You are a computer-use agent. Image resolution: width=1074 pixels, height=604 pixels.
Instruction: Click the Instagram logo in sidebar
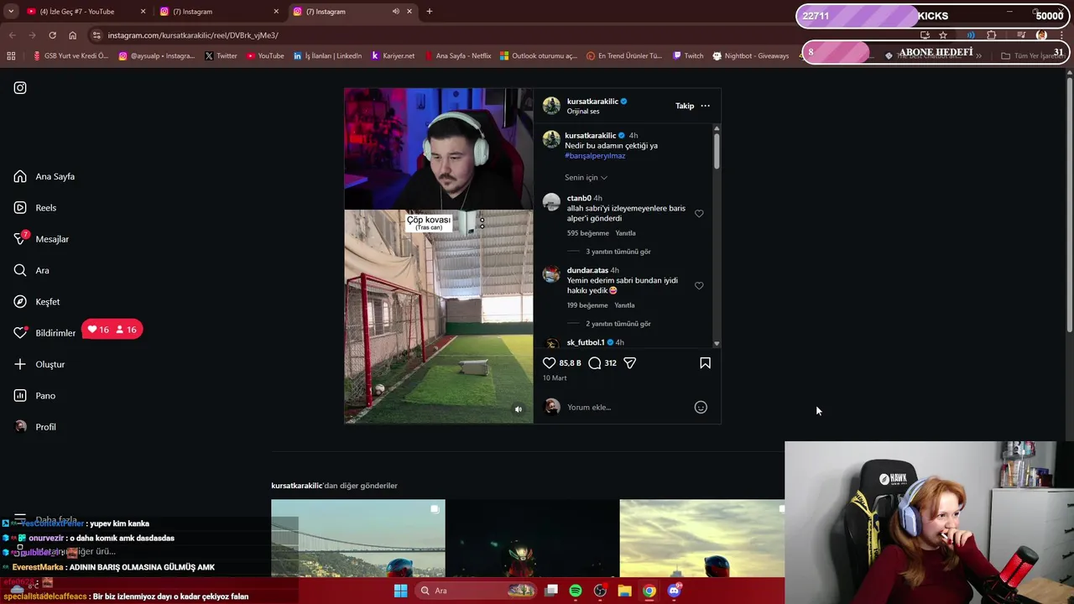[x=20, y=87]
